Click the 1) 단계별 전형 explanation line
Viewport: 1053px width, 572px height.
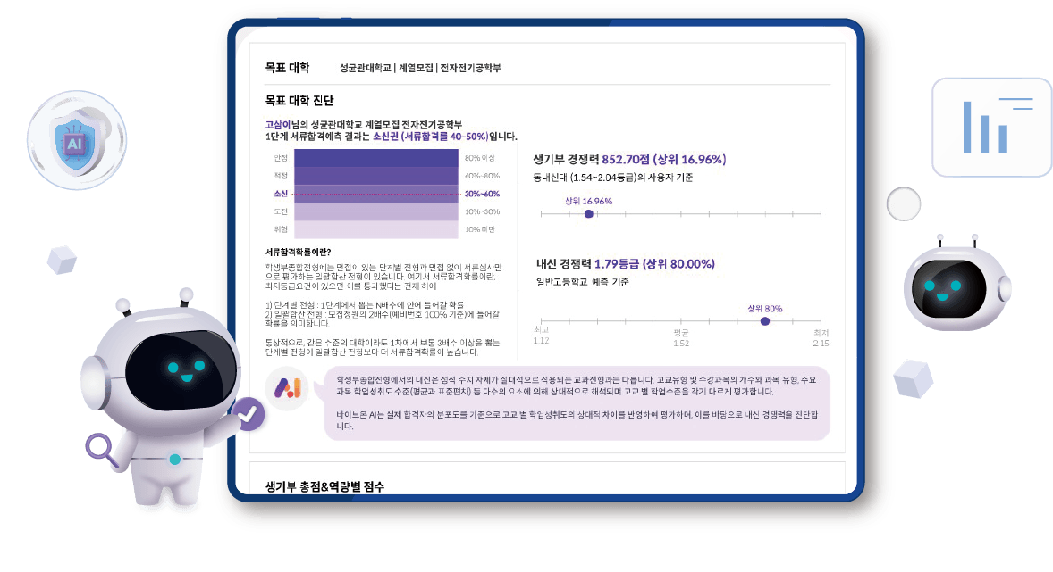(x=365, y=304)
